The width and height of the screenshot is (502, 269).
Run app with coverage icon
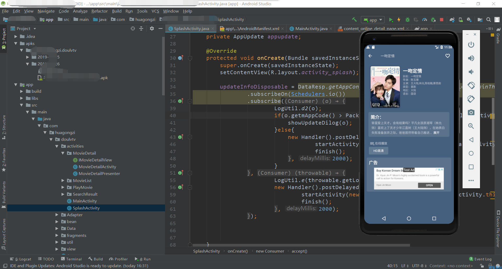416,20
